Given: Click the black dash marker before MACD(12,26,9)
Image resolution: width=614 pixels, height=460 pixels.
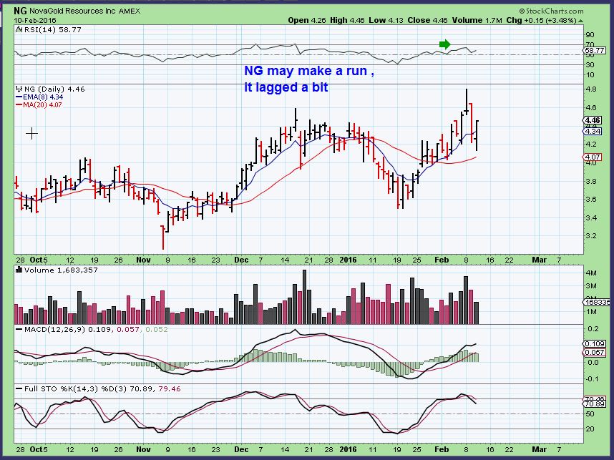Looking at the screenshot, I should pos(19,330).
